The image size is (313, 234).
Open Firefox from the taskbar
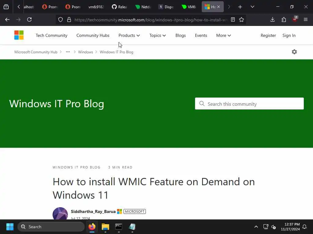click(92, 227)
